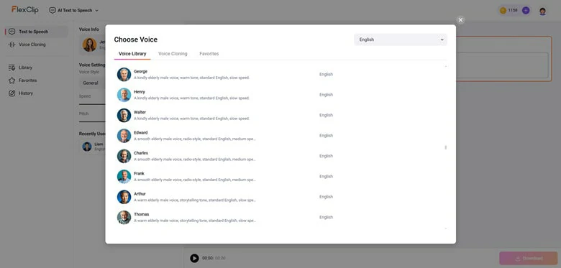The image size is (561, 268).
Task: Click the Favorites star icon
Action: pos(12,80)
